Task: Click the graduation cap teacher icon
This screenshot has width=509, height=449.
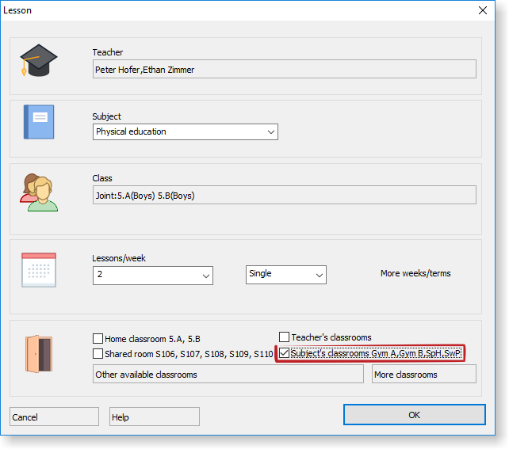Action: click(39, 61)
